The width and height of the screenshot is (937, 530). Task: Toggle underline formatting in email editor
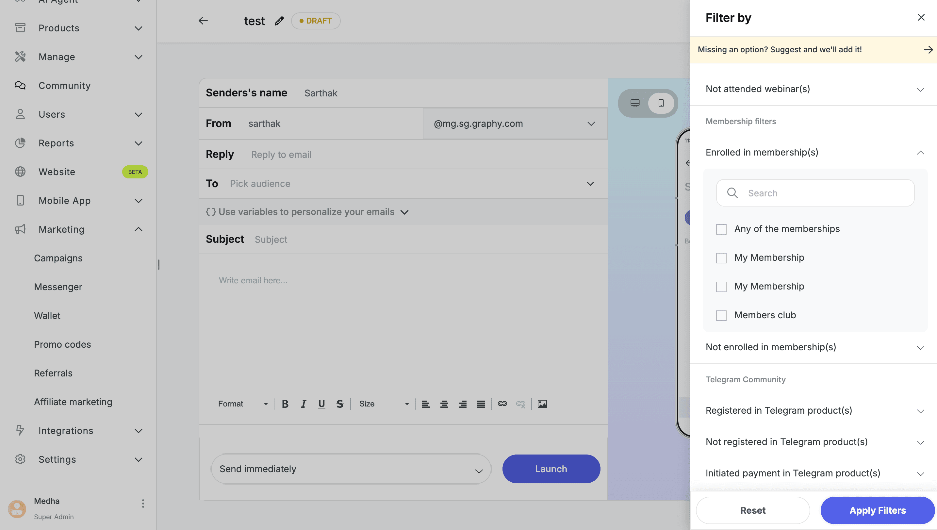[x=321, y=404]
